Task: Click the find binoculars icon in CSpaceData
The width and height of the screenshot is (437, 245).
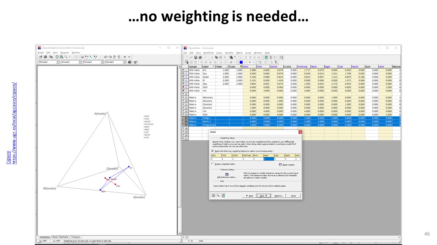Action: click(231, 58)
